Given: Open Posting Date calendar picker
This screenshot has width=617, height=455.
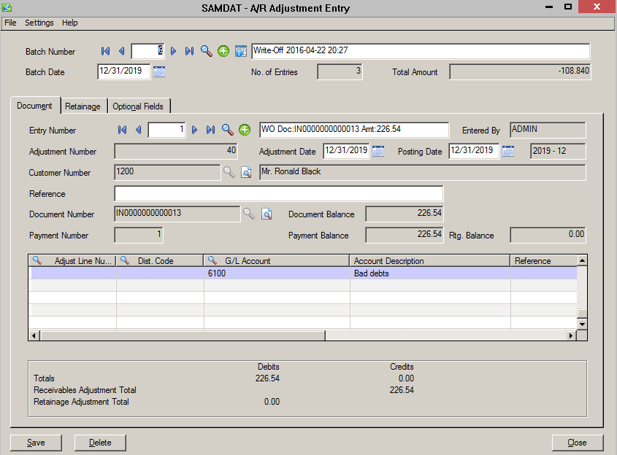Looking at the screenshot, I should (508, 151).
